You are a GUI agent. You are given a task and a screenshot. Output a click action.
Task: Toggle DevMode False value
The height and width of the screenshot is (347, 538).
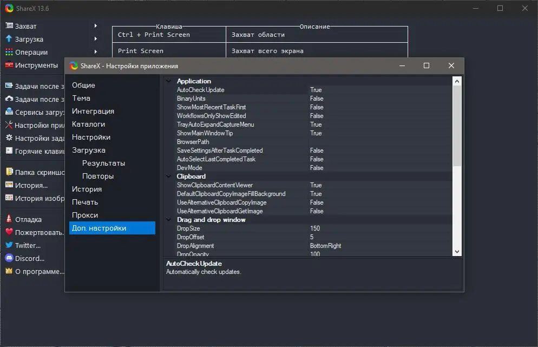click(380, 168)
